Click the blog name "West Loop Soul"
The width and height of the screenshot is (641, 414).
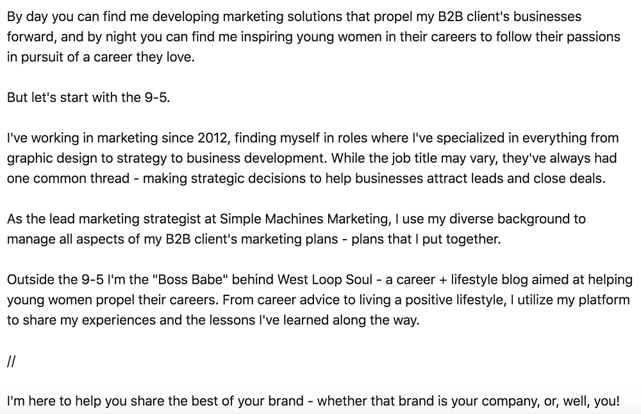click(x=325, y=279)
